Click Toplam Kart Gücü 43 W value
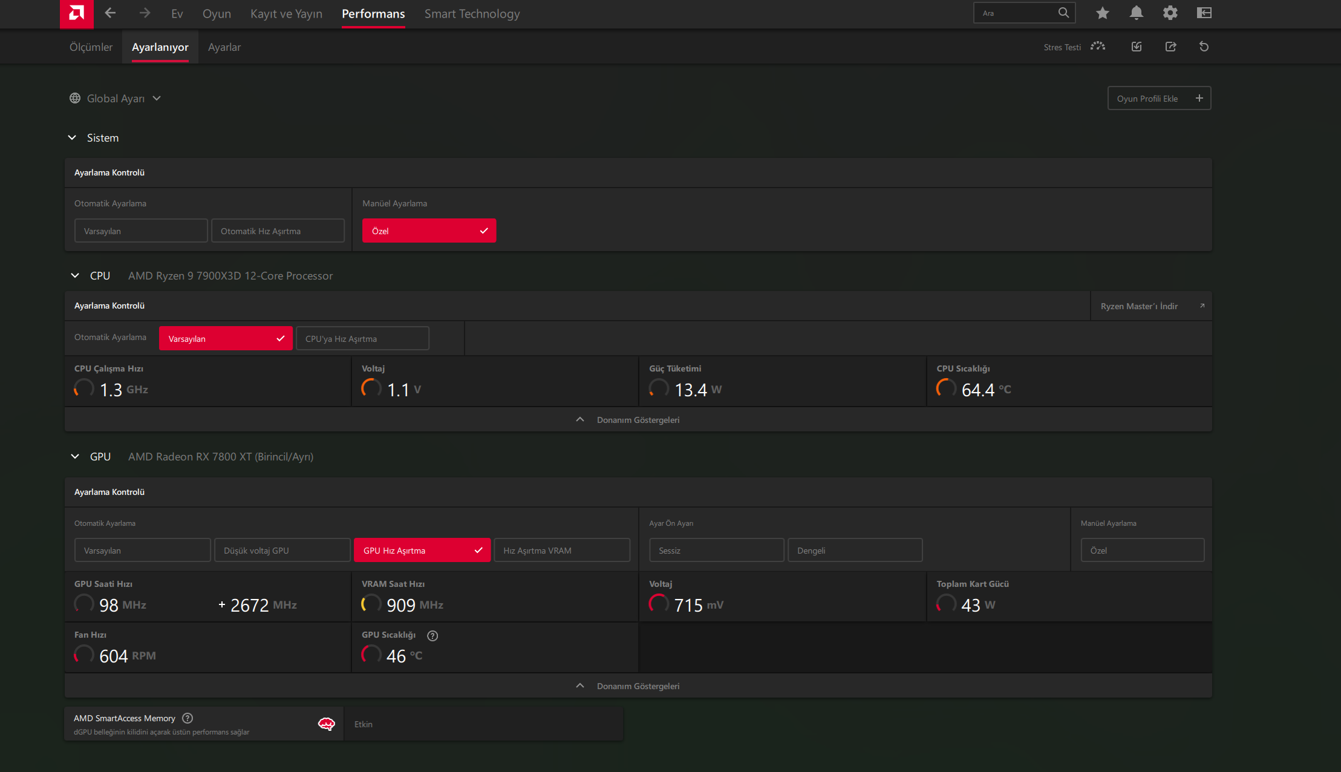The width and height of the screenshot is (1341, 772). coord(978,605)
